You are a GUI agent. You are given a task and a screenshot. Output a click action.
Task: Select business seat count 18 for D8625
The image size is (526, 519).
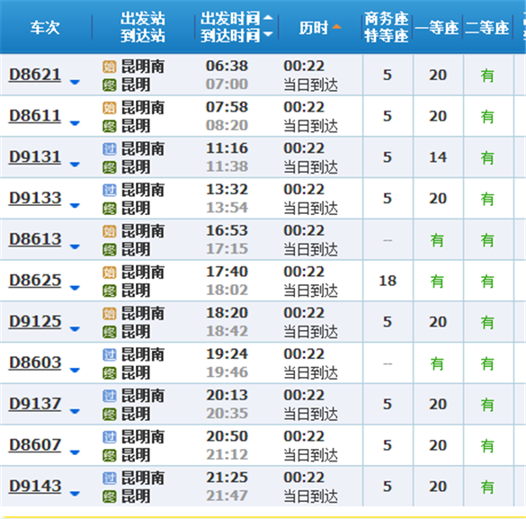pos(388,281)
